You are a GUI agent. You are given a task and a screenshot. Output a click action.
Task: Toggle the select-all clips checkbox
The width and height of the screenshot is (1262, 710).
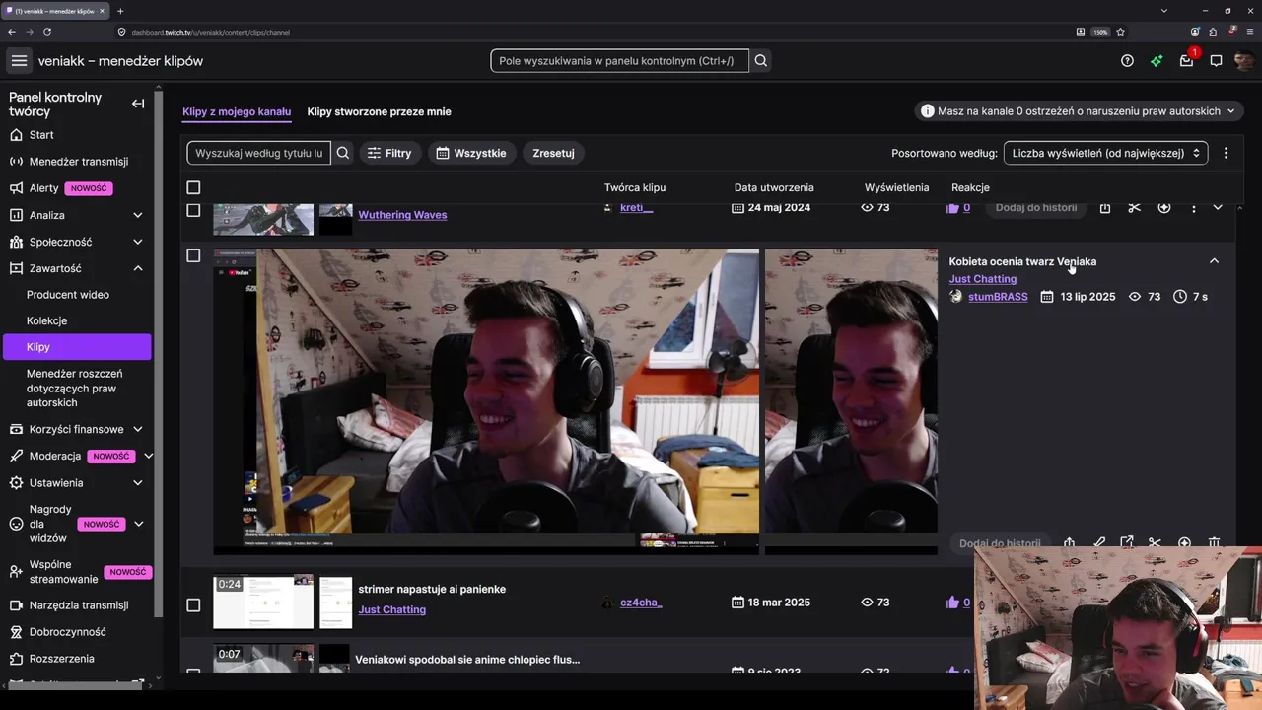click(x=193, y=187)
